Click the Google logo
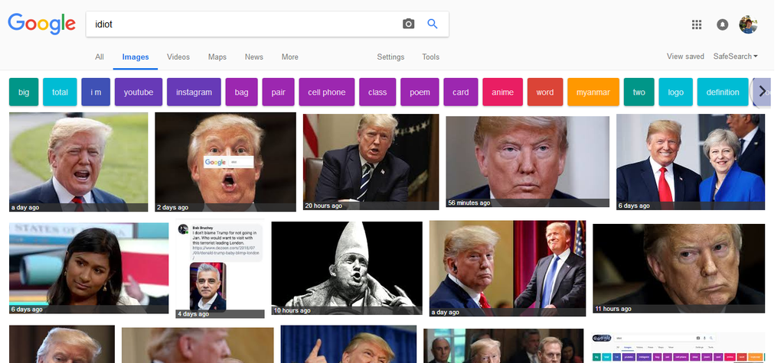 pos(41,24)
